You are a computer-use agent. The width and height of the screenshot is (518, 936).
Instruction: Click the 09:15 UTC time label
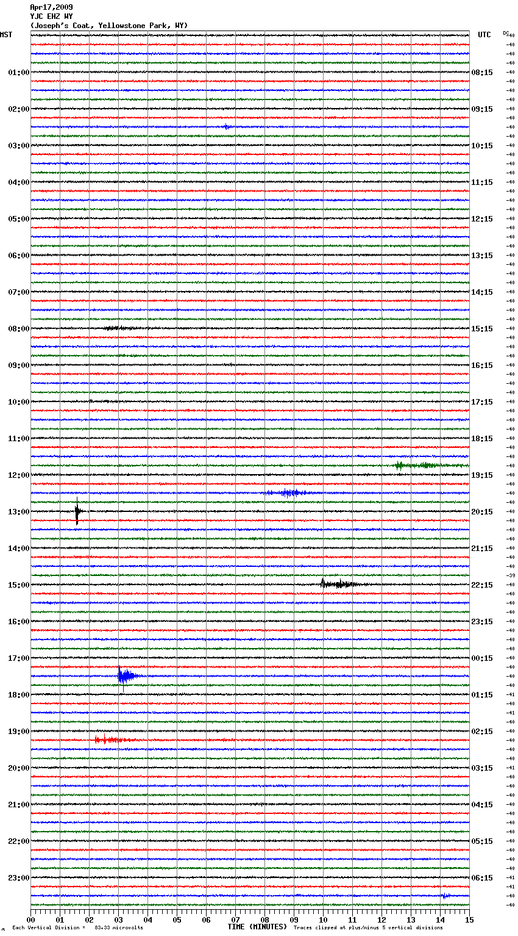point(482,109)
